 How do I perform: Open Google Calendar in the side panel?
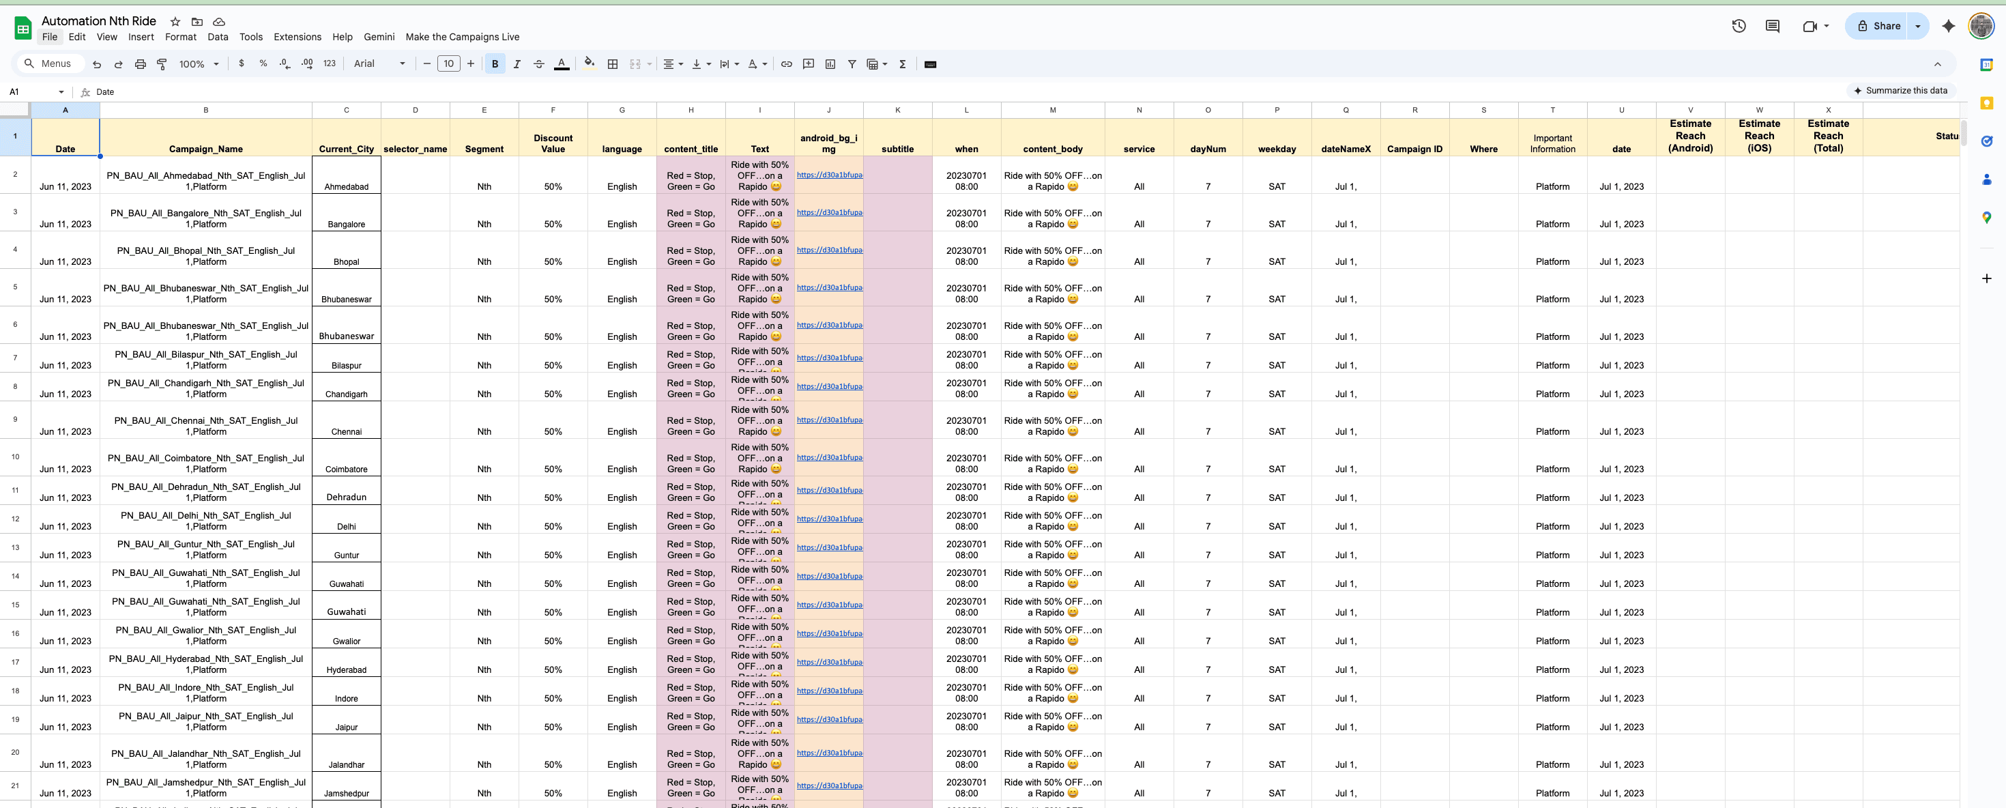[1986, 66]
